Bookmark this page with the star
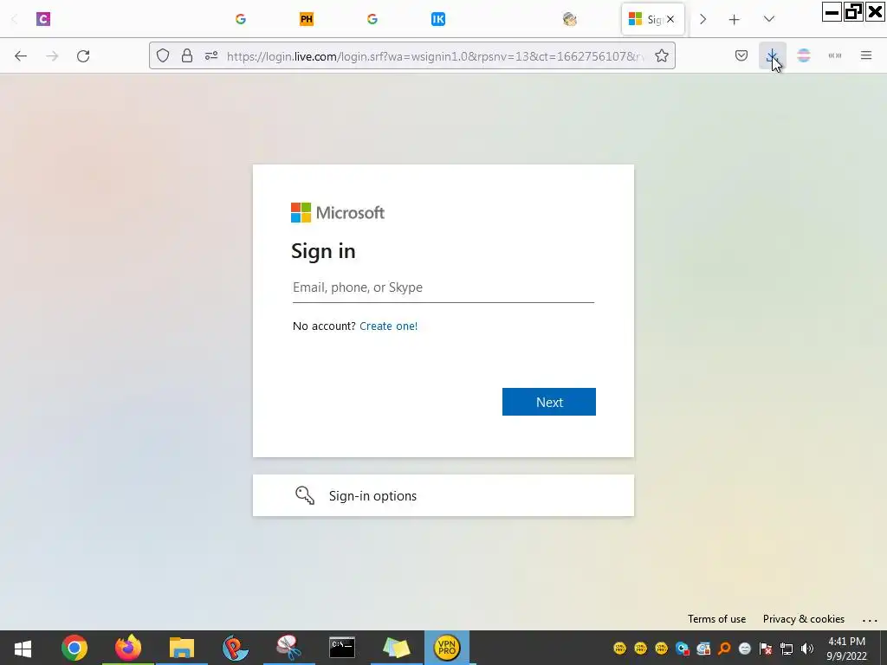887x665 pixels. click(x=661, y=55)
